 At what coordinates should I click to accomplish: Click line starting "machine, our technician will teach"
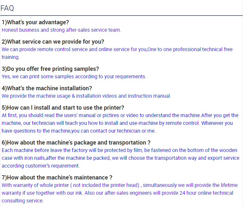(x=117, y=123)
